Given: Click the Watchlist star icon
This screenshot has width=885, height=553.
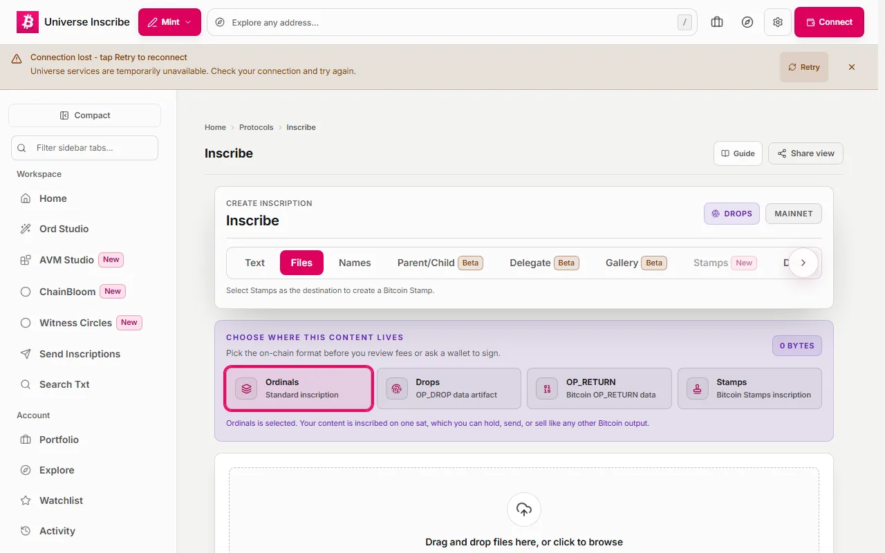Looking at the screenshot, I should click(26, 500).
